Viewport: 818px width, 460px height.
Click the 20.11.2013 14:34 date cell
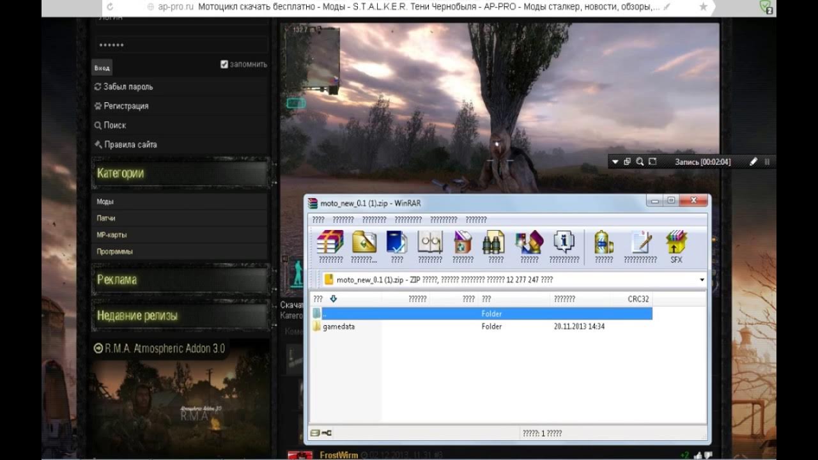579,326
